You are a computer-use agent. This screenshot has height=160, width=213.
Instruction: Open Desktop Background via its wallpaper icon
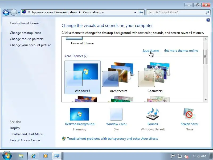pyautogui.click(x=80, y=114)
